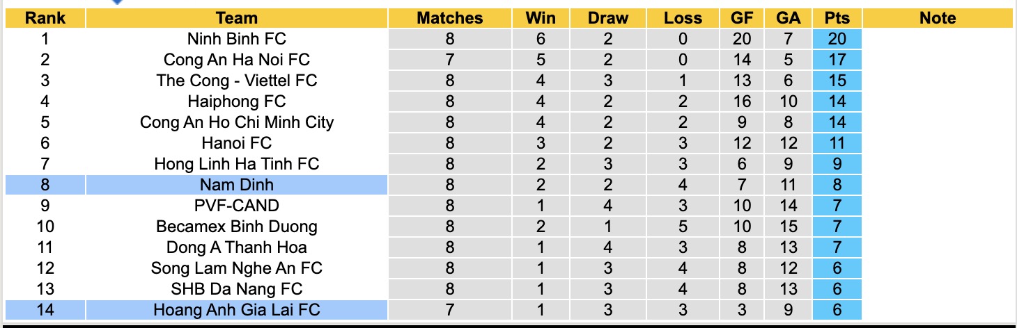Click the Rank column header
This screenshot has height=328, width=1017.
point(45,18)
